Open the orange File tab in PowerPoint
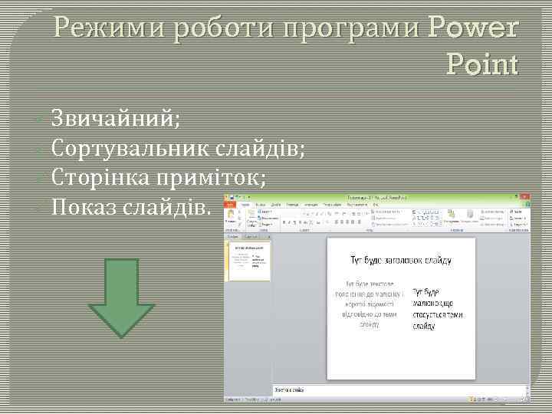552x414 pixels. tap(230, 205)
